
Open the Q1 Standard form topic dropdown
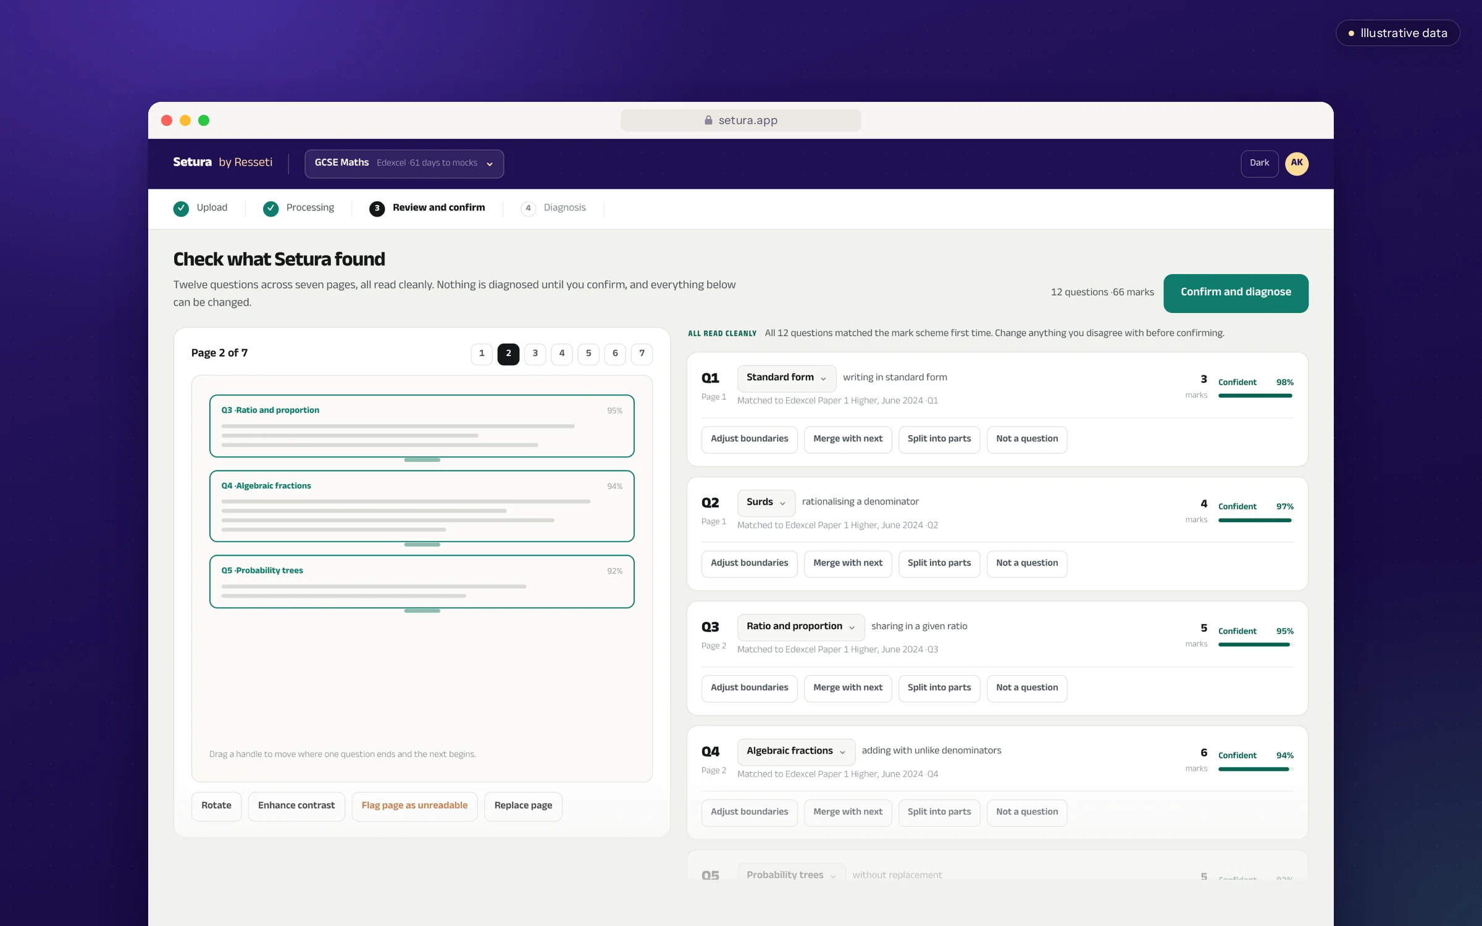click(786, 378)
